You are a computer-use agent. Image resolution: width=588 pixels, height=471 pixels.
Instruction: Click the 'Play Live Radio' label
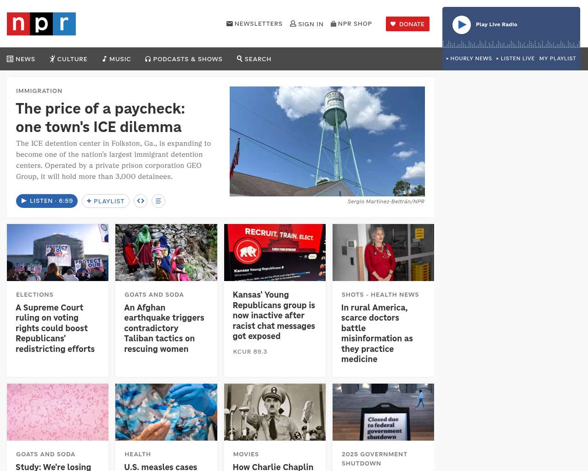(497, 24)
